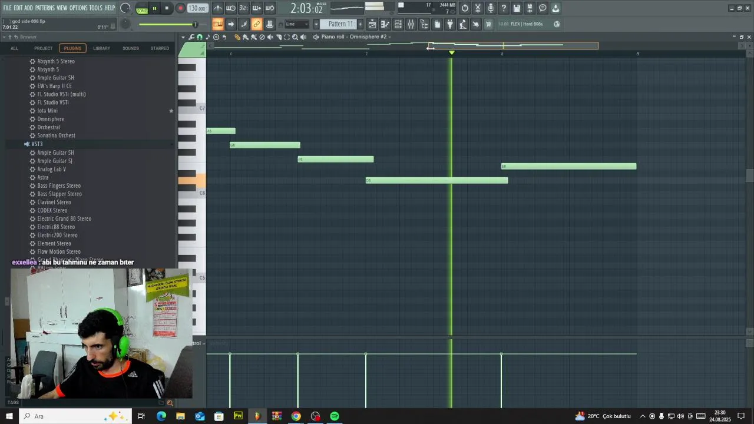Screen dimensions: 754x424
Task: Toggle SONG/pattern mode button
Action: [142, 9]
